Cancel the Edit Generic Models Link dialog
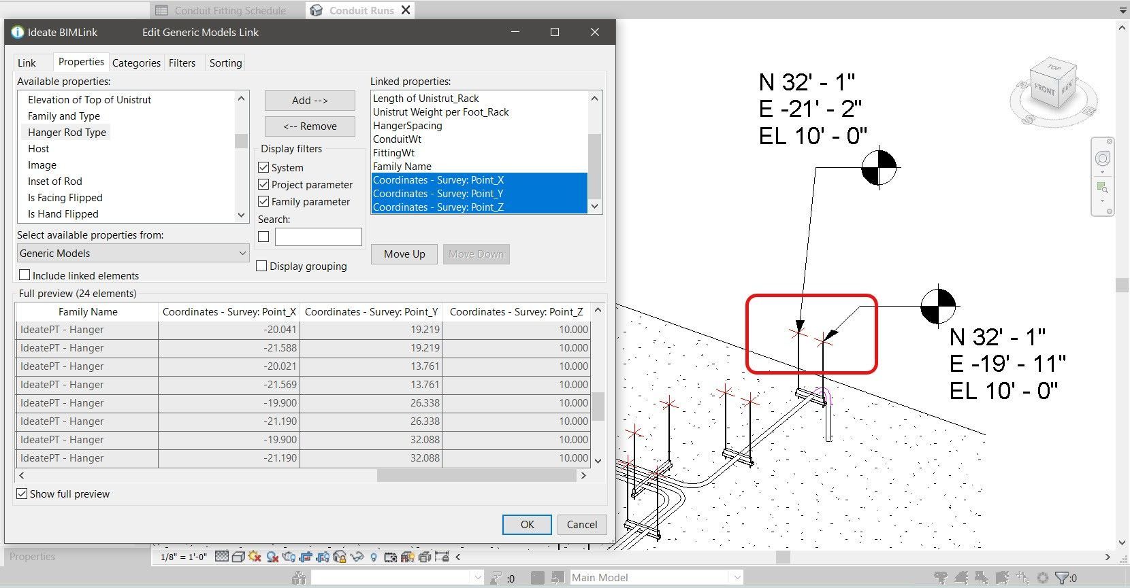Image resolution: width=1130 pixels, height=588 pixels. click(582, 524)
